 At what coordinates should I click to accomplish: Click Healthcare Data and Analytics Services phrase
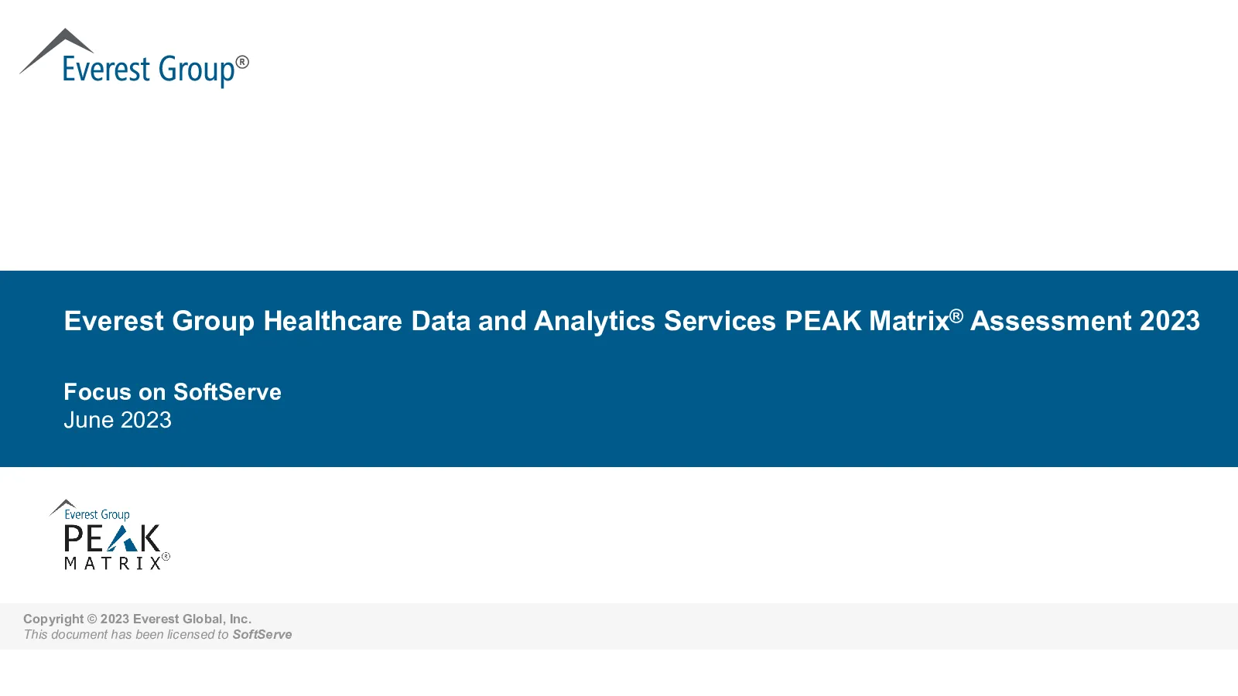(x=519, y=321)
